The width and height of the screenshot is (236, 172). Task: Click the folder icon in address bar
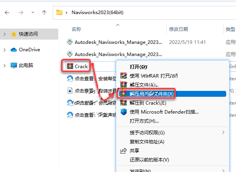[x=59, y=12]
